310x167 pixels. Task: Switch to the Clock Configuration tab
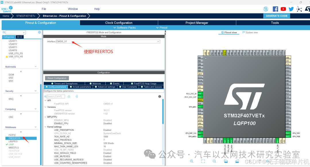119,23
